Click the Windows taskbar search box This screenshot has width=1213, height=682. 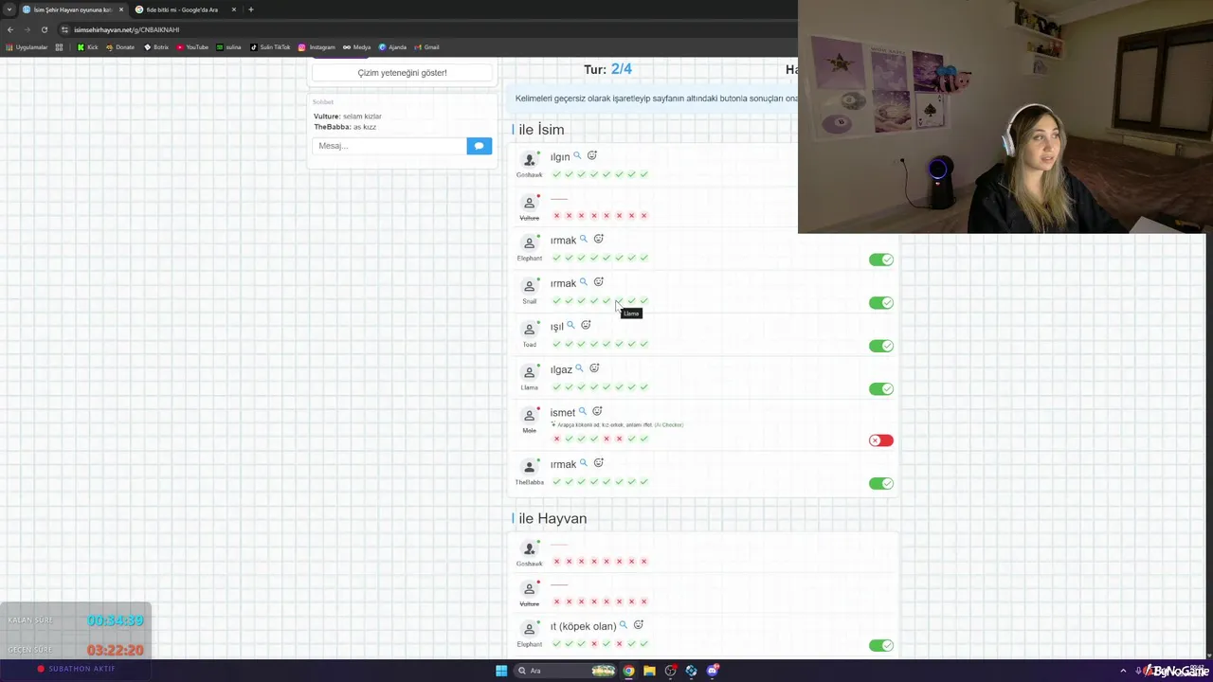click(x=566, y=671)
